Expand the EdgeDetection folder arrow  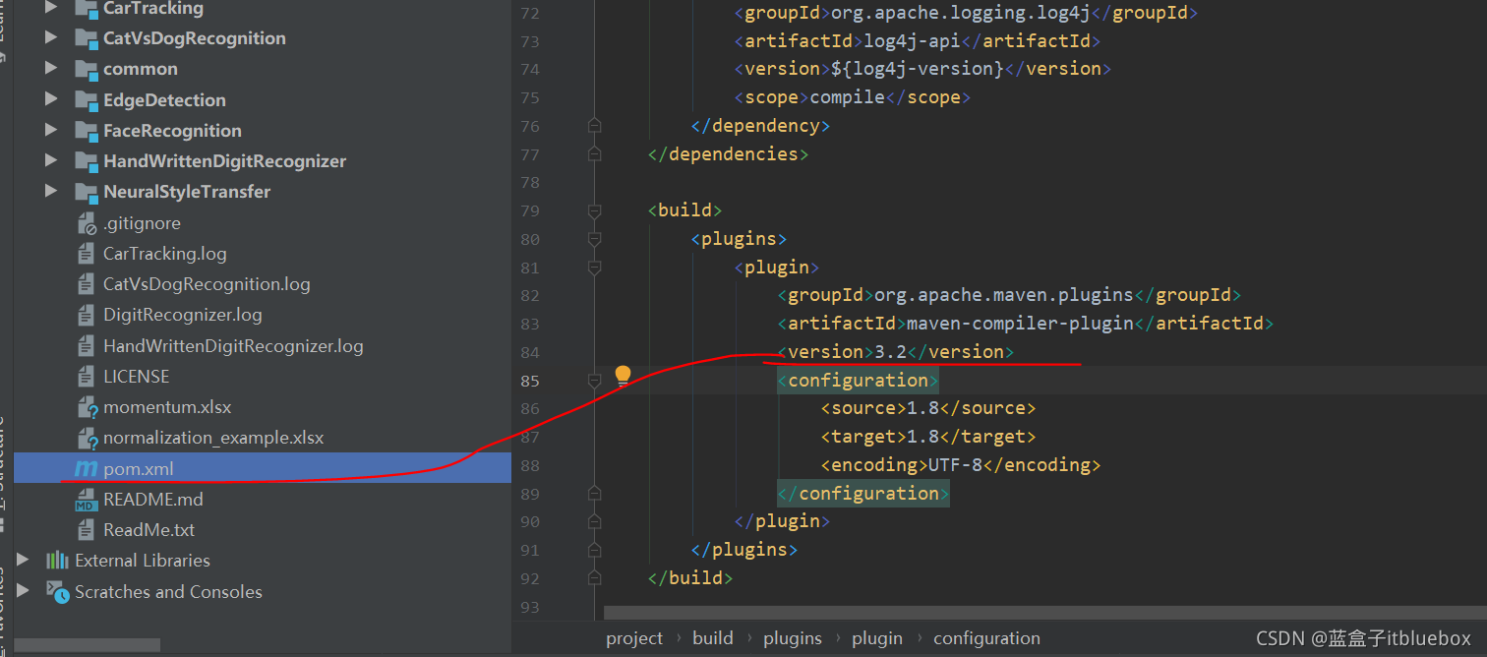(51, 100)
